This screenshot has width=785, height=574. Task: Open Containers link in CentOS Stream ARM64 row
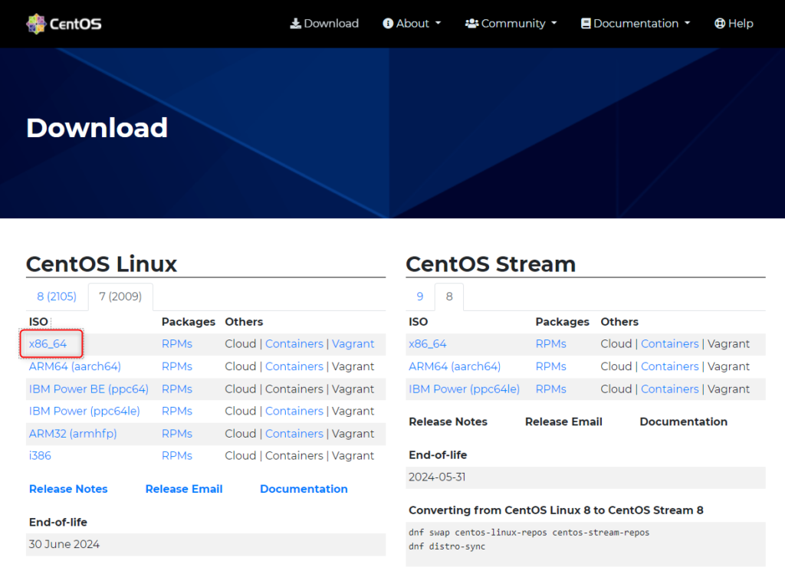click(x=670, y=366)
